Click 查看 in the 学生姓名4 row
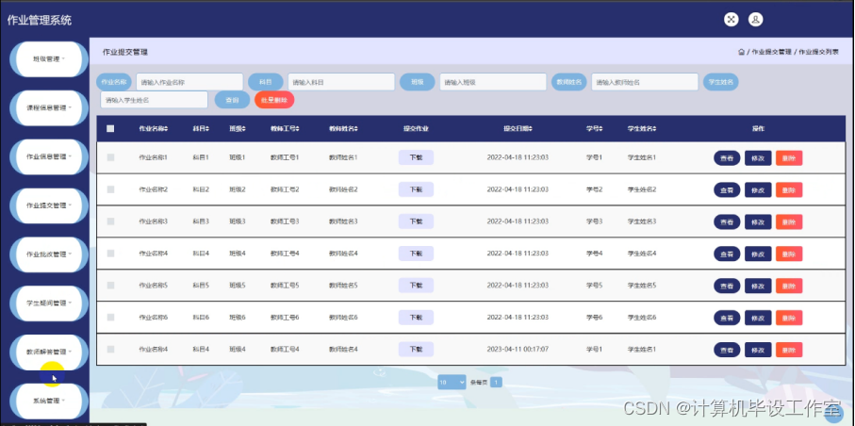This screenshot has width=855, height=426. coord(727,254)
